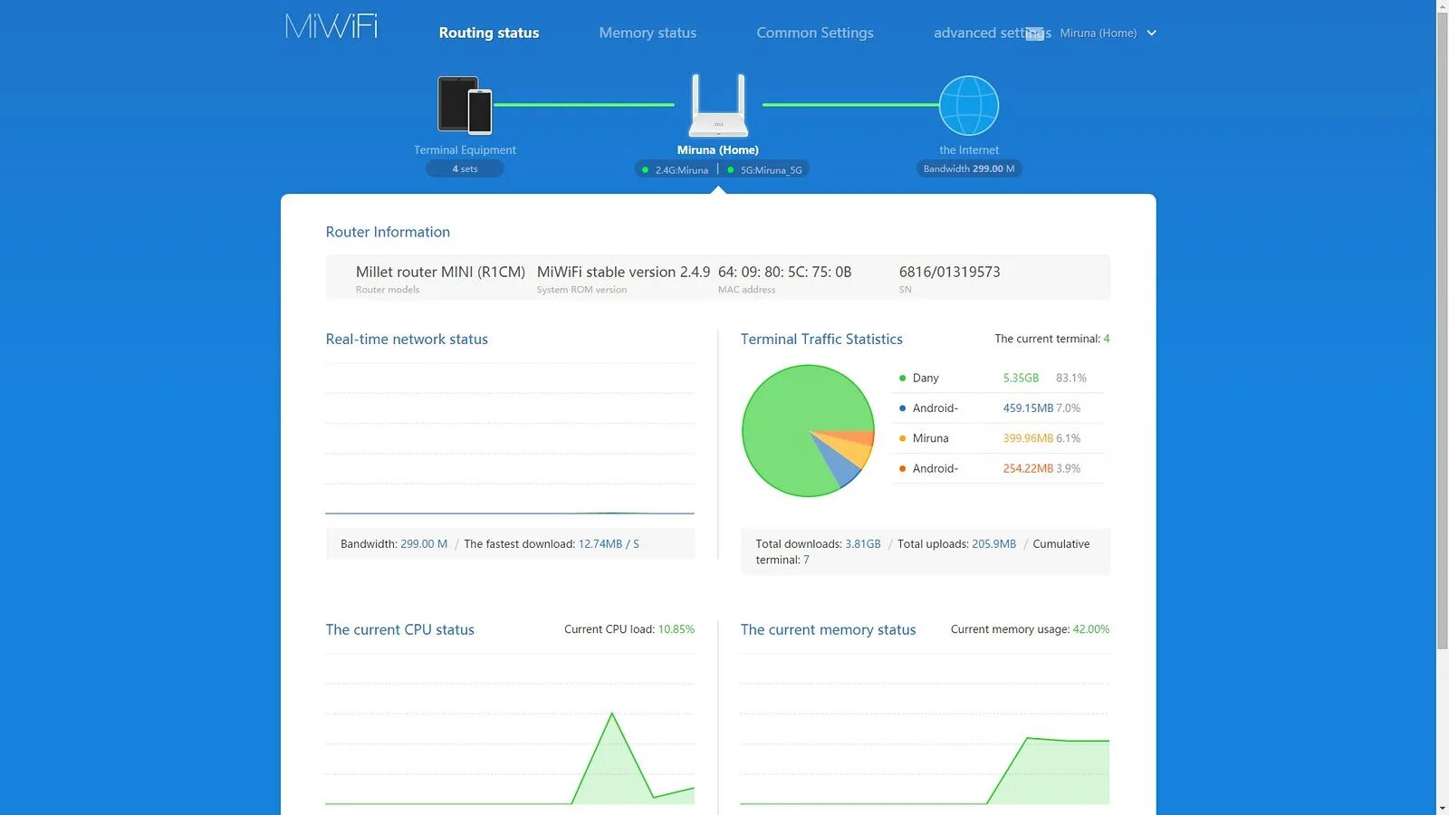Click total uploads 205.9MB value

click(x=993, y=544)
